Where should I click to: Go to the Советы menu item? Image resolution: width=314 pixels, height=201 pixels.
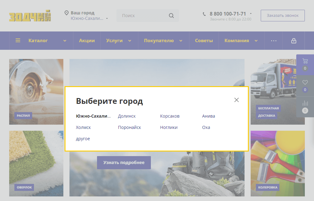click(x=204, y=41)
